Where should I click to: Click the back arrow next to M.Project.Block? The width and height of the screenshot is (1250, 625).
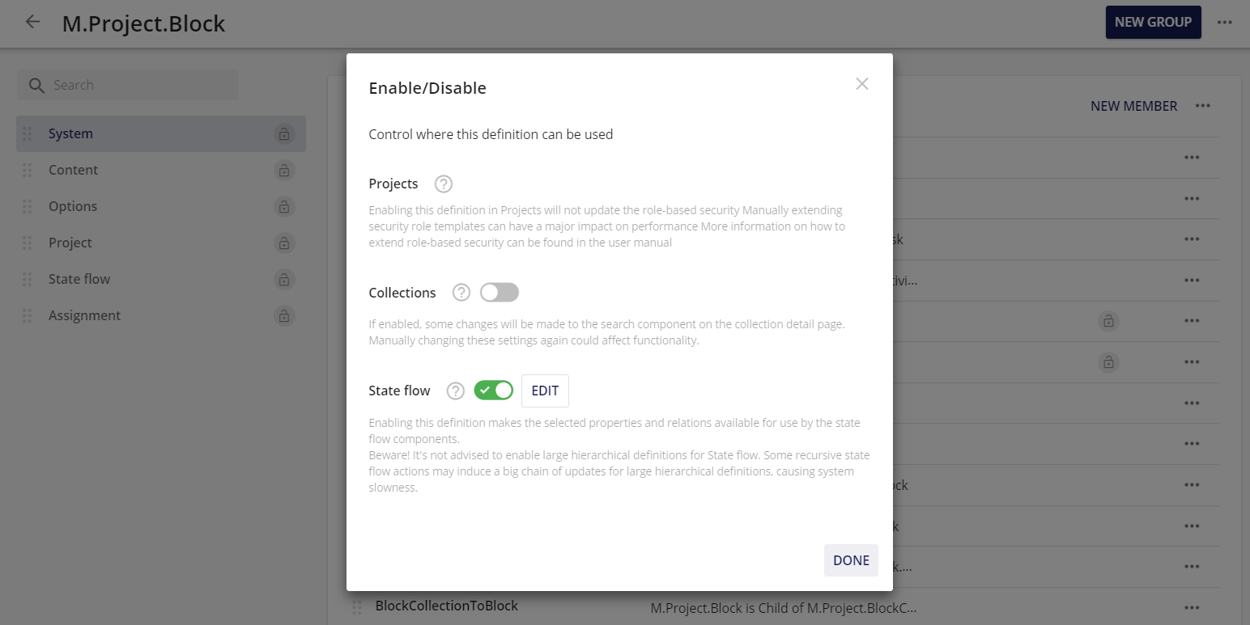point(32,22)
